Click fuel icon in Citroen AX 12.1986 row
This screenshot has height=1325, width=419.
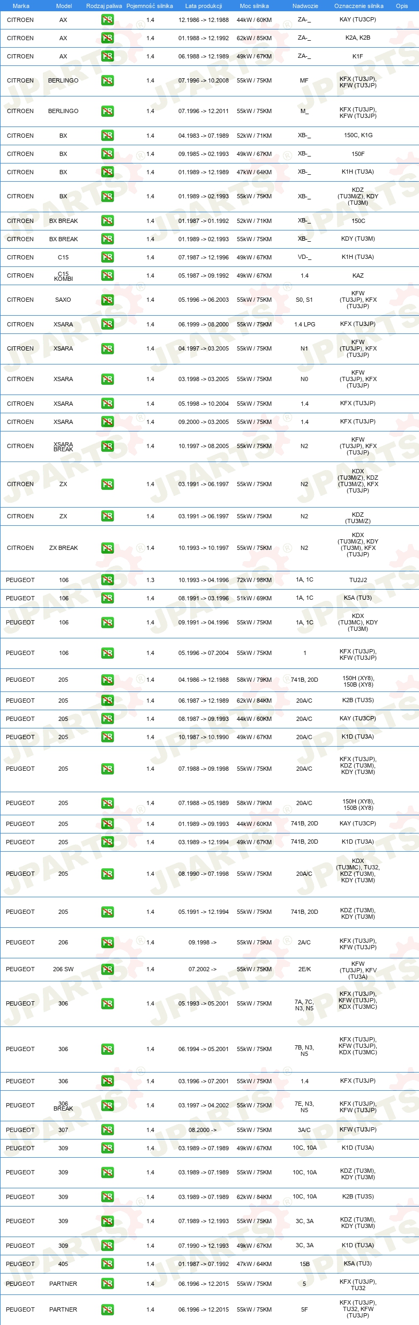(x=107, y=20)
